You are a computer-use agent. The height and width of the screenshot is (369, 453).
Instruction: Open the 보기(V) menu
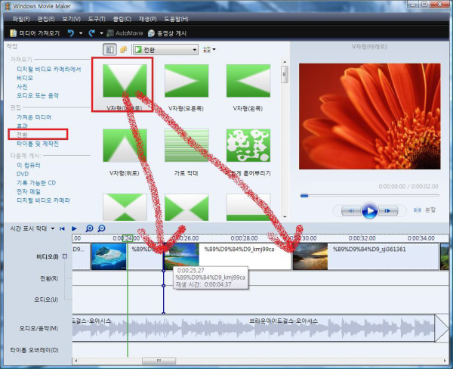[x=72, y=19]
